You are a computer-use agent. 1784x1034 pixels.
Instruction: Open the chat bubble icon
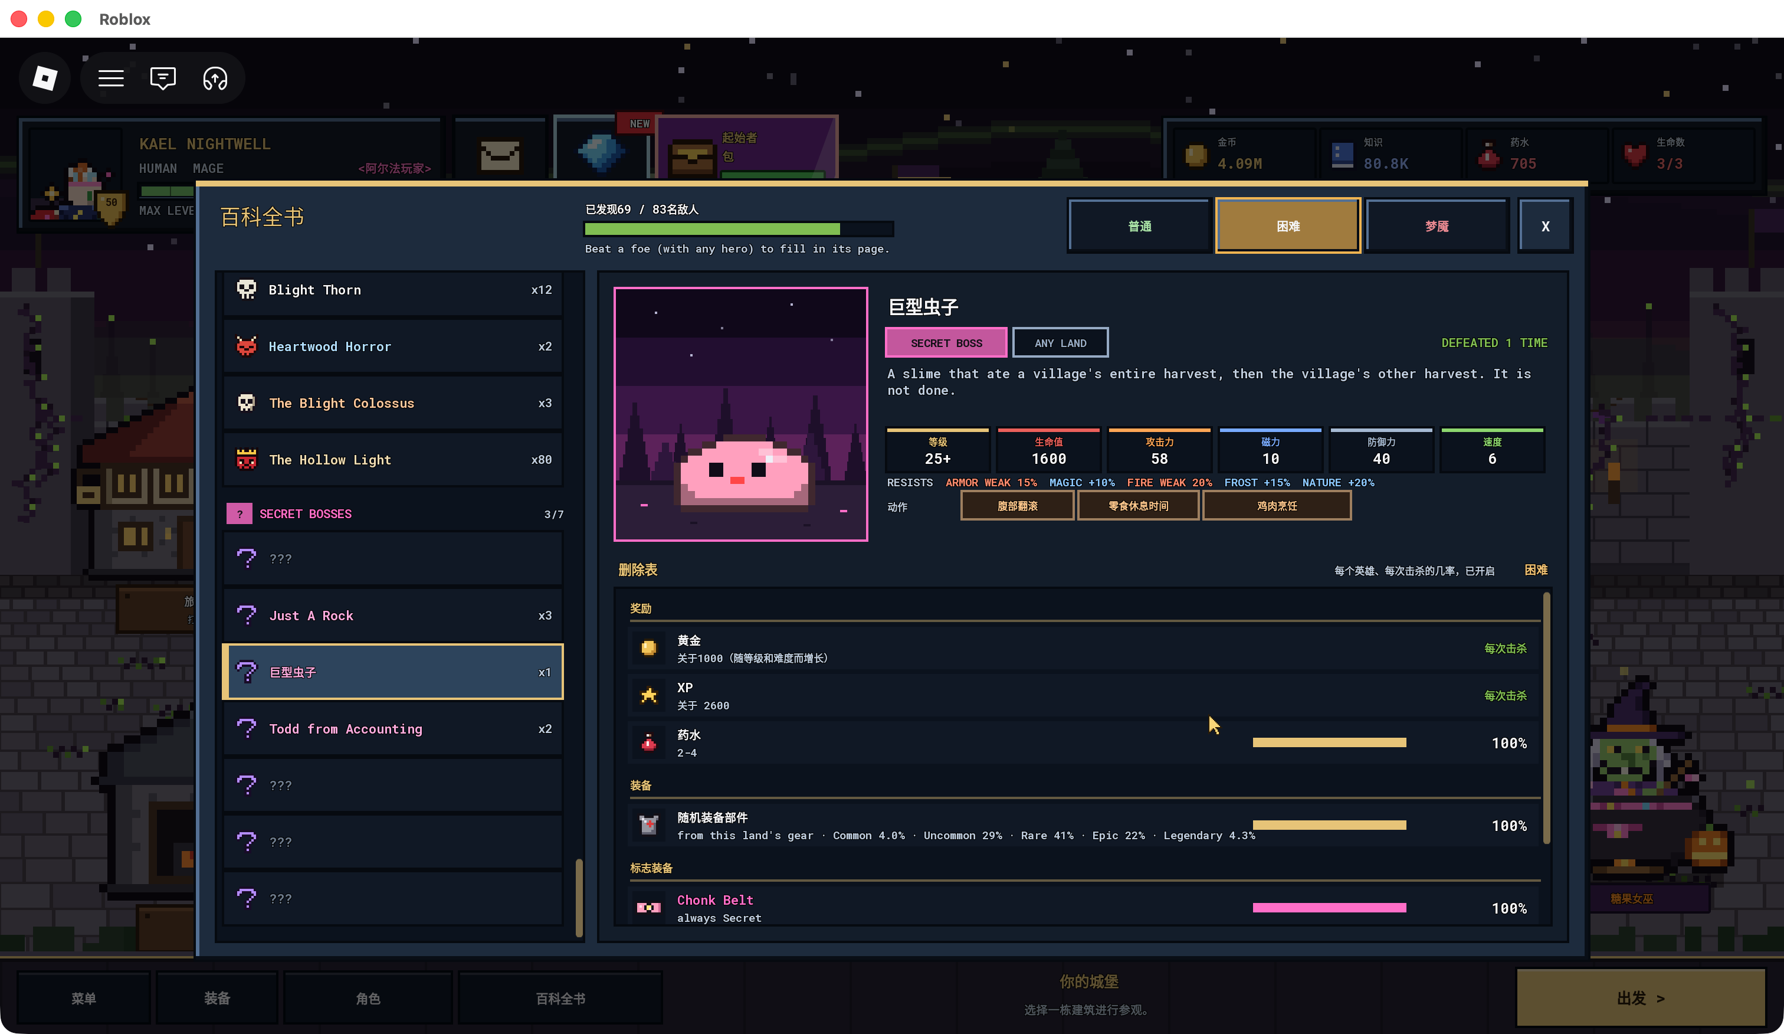click(163, 78)
